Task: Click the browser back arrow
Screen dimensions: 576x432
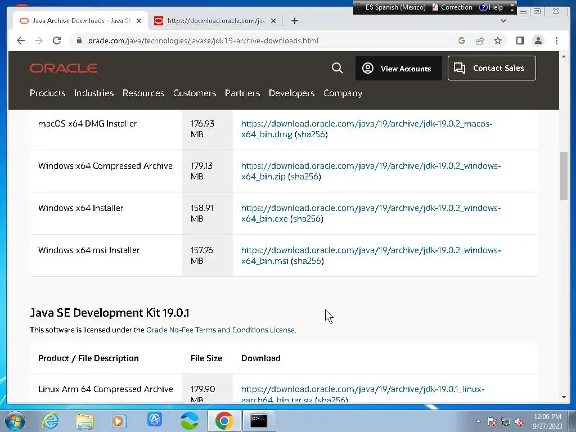Action: (21, 40)
